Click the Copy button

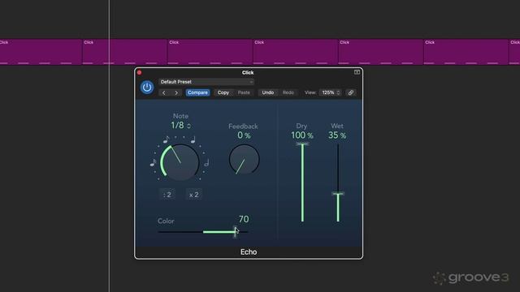click(x=223, y=92)
